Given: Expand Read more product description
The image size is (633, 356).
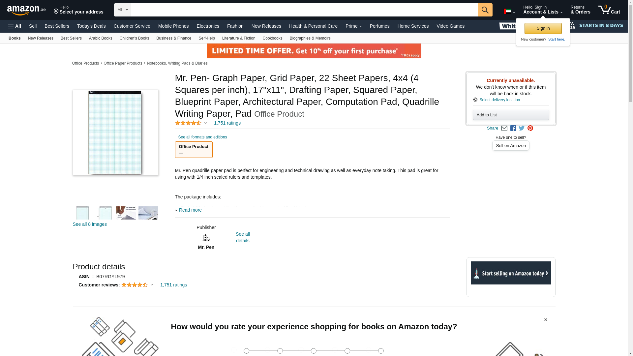Looking at the screenshot, I should [x=190, y=210].
